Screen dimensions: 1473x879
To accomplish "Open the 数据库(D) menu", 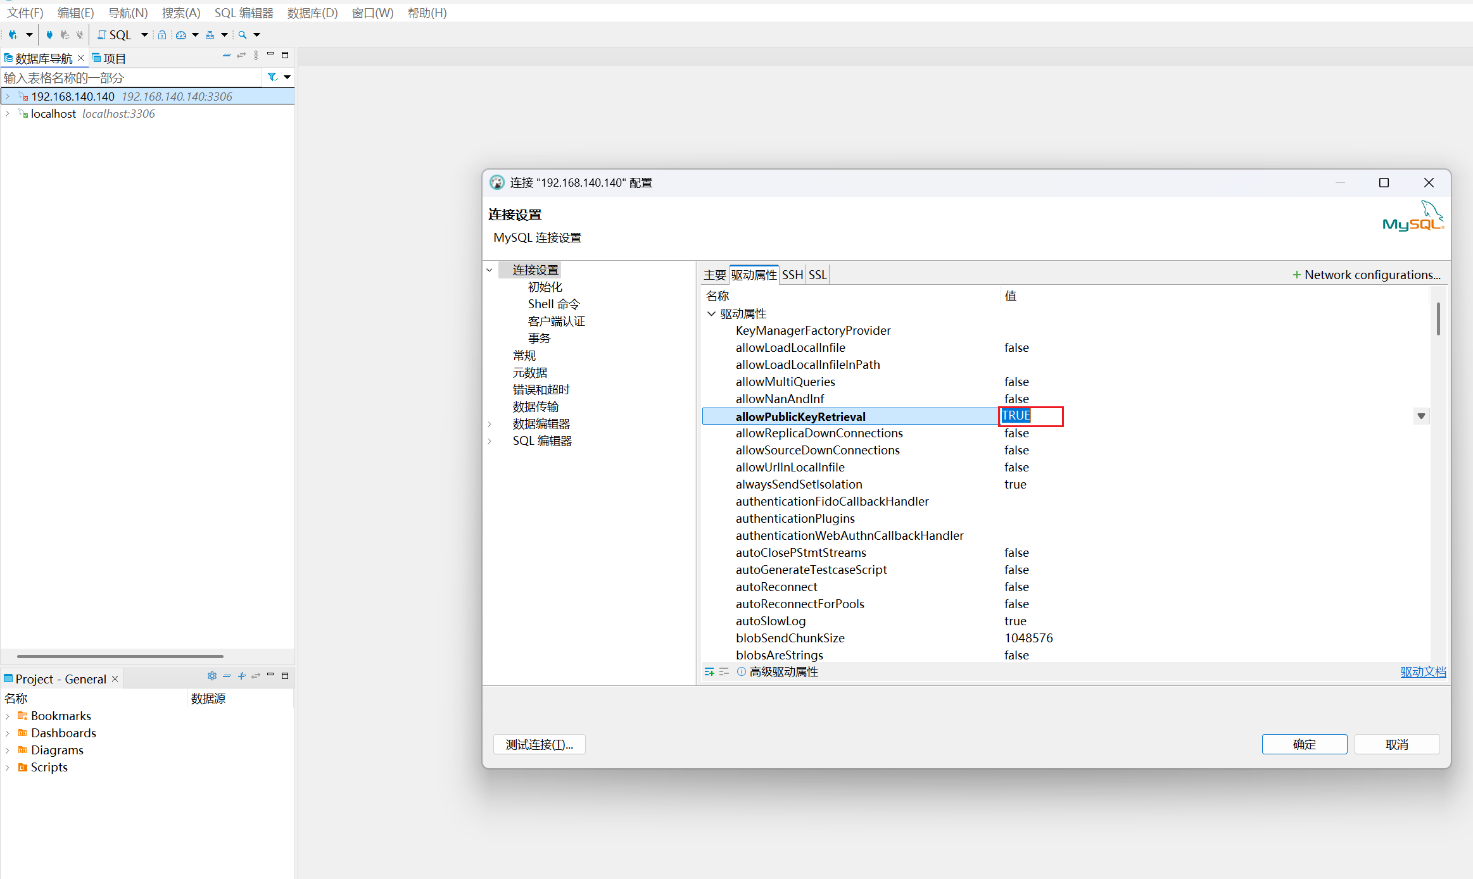I will (x=312, y=13).
